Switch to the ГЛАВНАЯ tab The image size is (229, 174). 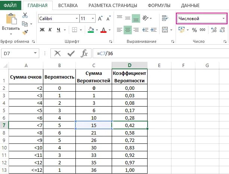click(37, 5)
